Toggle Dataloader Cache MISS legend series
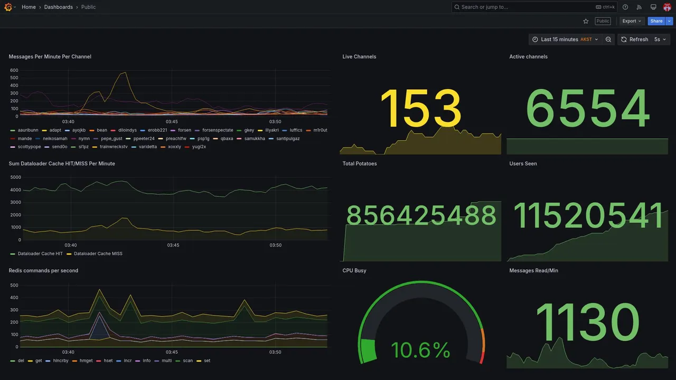The image size is (676, 380). point(95,253)
